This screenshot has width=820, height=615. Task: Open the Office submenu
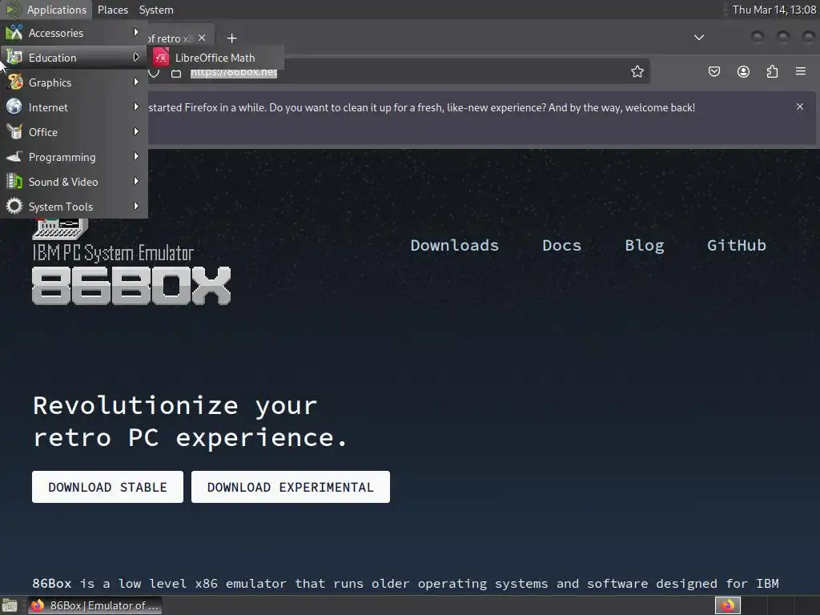pyautogui.click(x=74, y=132)
